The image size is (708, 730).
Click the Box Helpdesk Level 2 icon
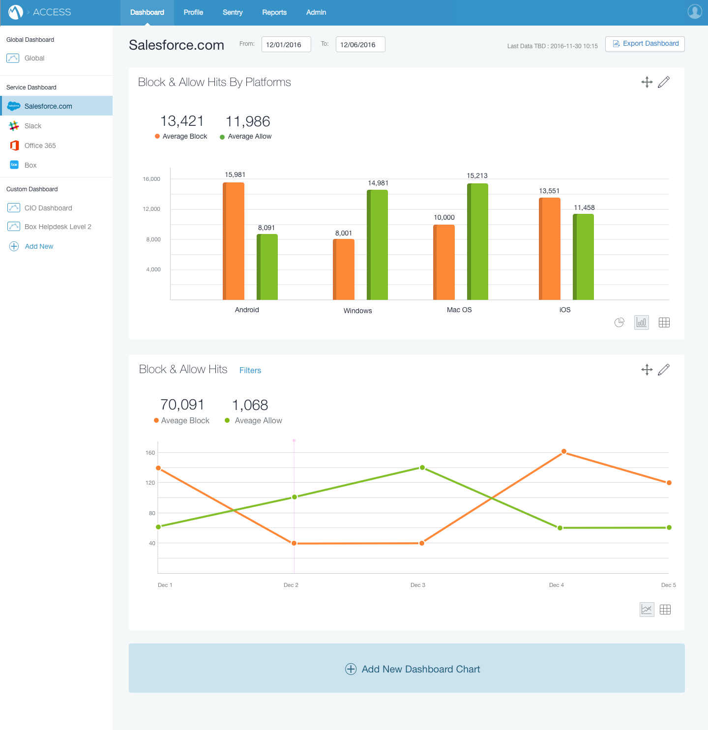tap(14, 227)
